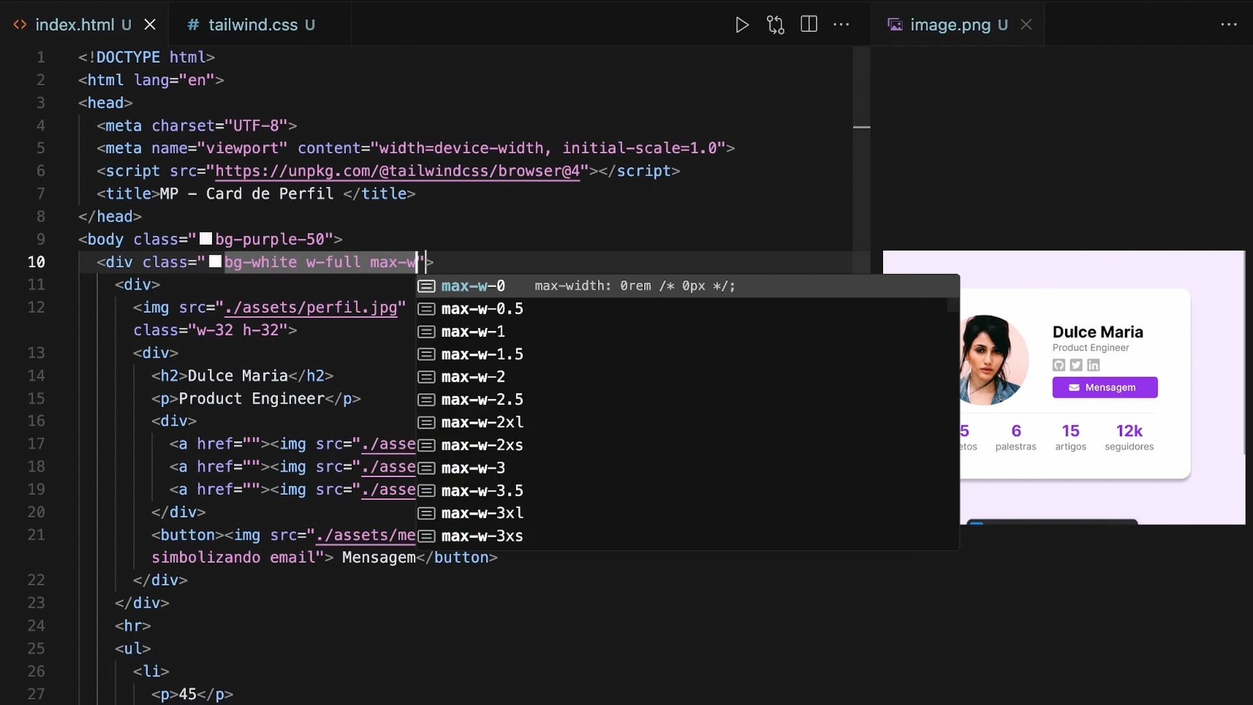Open changes via the source compare icon

(775, 25)
